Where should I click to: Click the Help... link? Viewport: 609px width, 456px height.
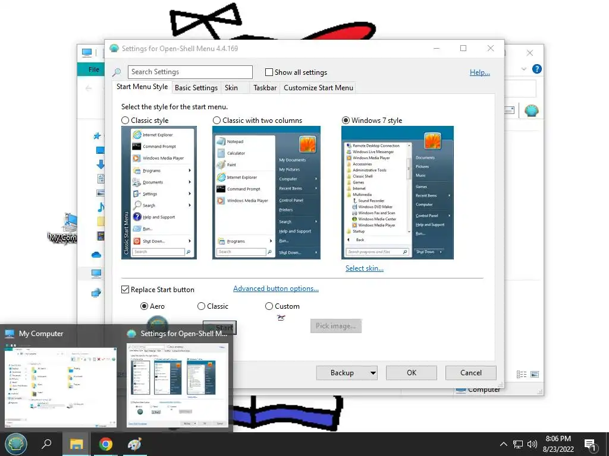pos(480,72)
